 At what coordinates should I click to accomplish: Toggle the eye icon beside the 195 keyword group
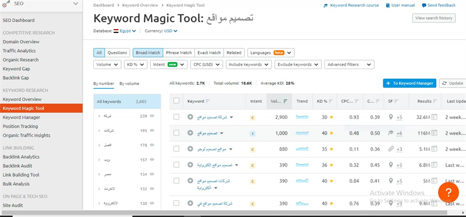[152, 131]
